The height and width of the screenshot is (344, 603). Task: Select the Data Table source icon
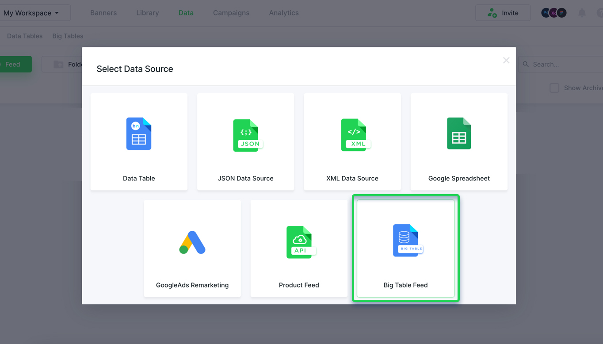tap(139, 134)
